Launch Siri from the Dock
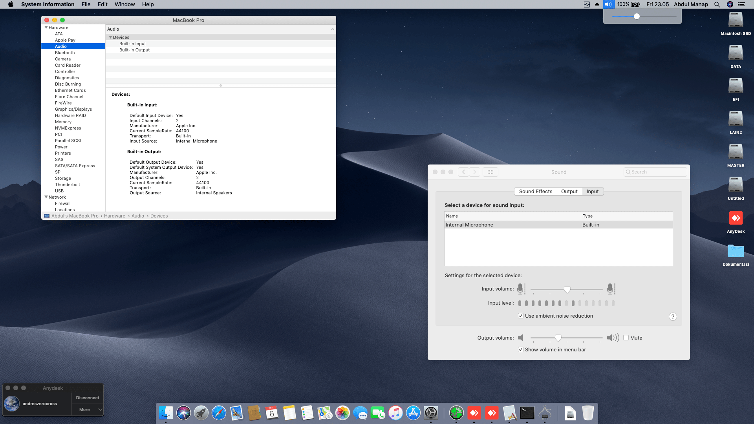The width and height of the screenshot is (754, 424). pos(183,413)
